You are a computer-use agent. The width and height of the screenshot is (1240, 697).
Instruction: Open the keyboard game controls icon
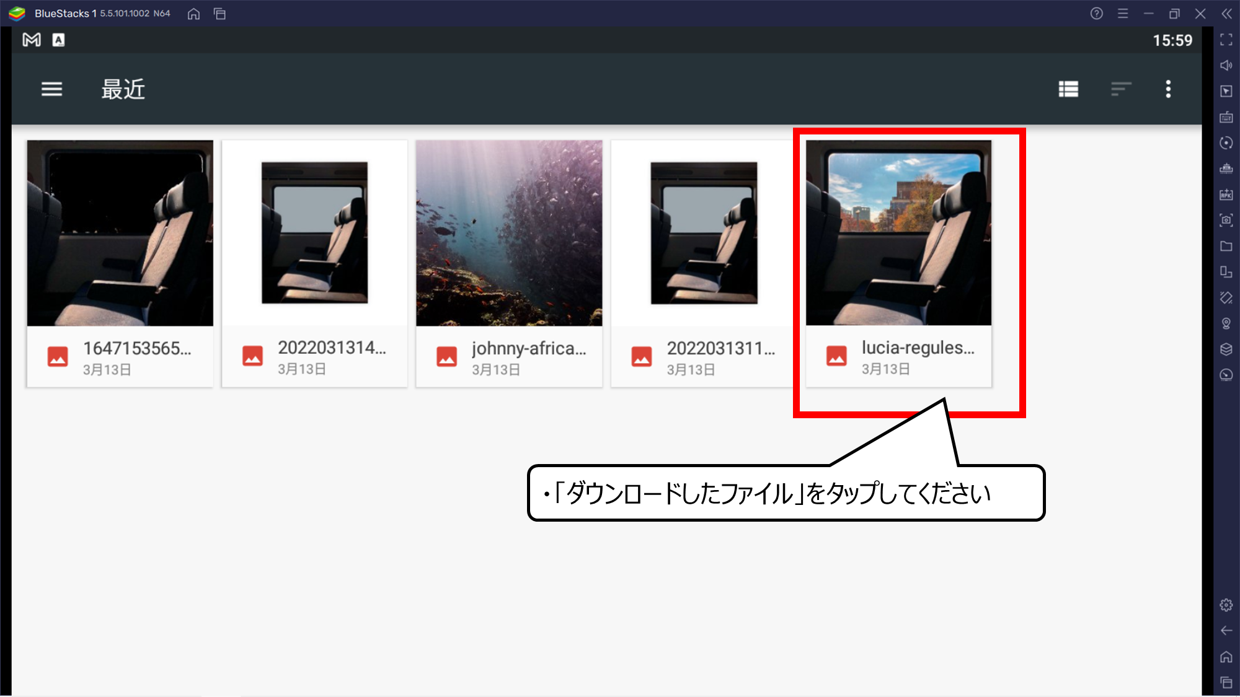pos(1226,117)
